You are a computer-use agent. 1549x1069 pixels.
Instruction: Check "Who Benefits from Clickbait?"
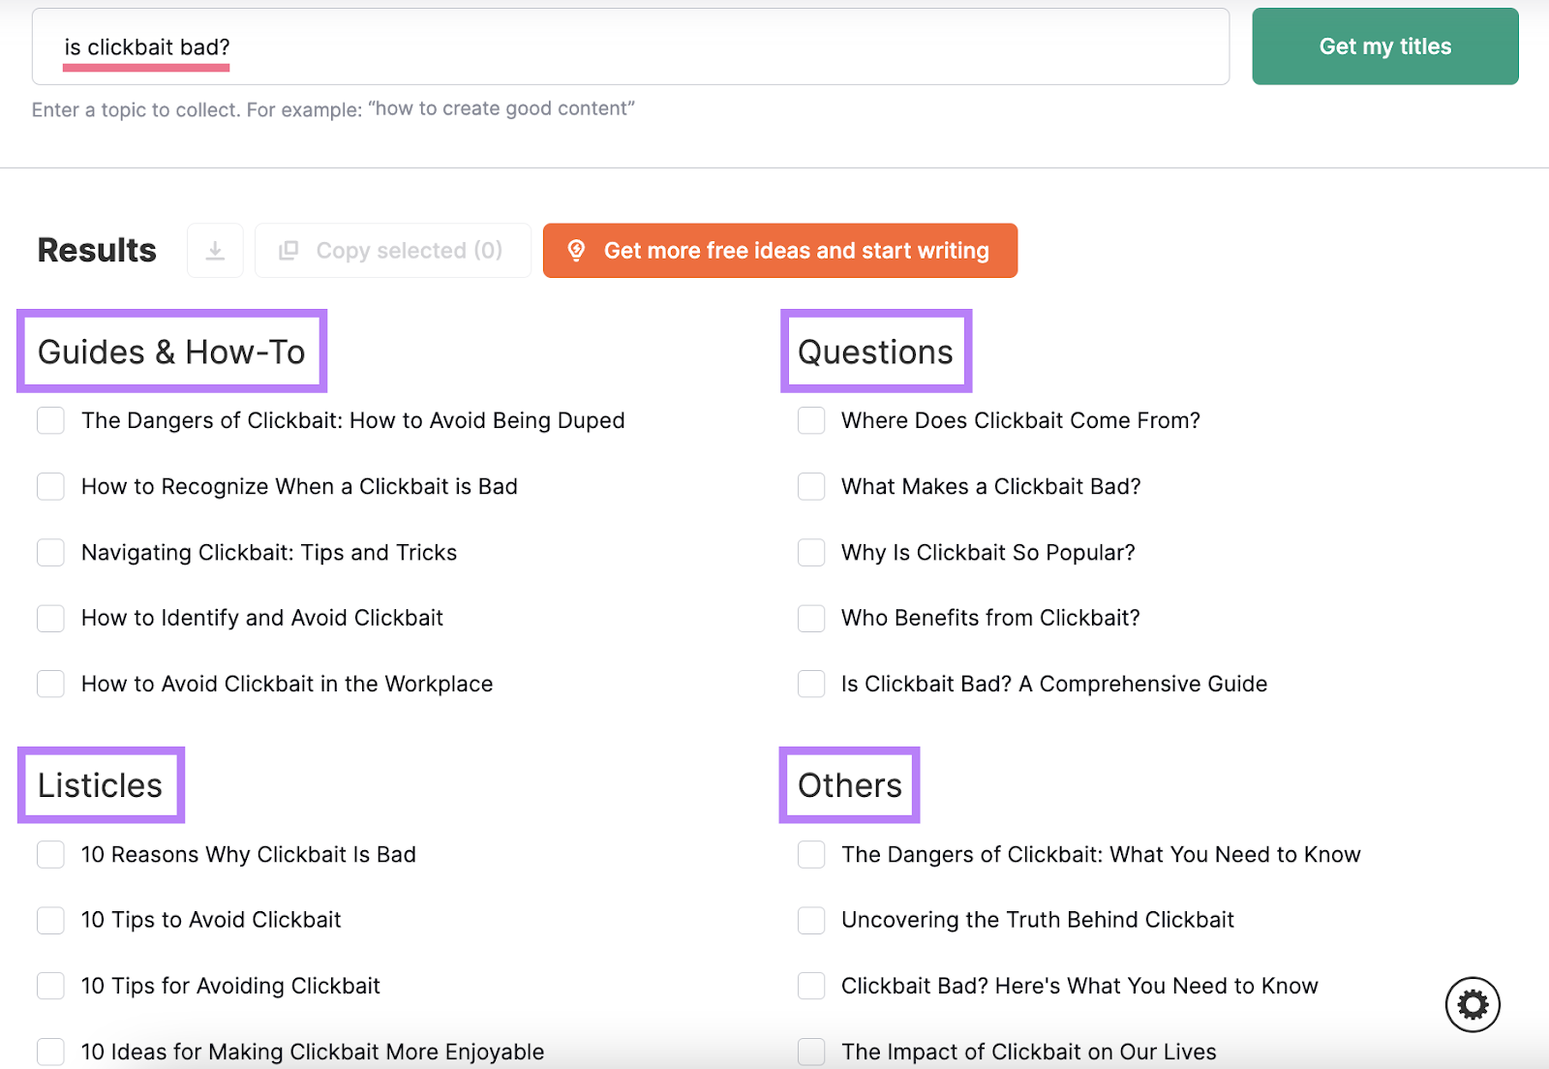click(811, 618)
